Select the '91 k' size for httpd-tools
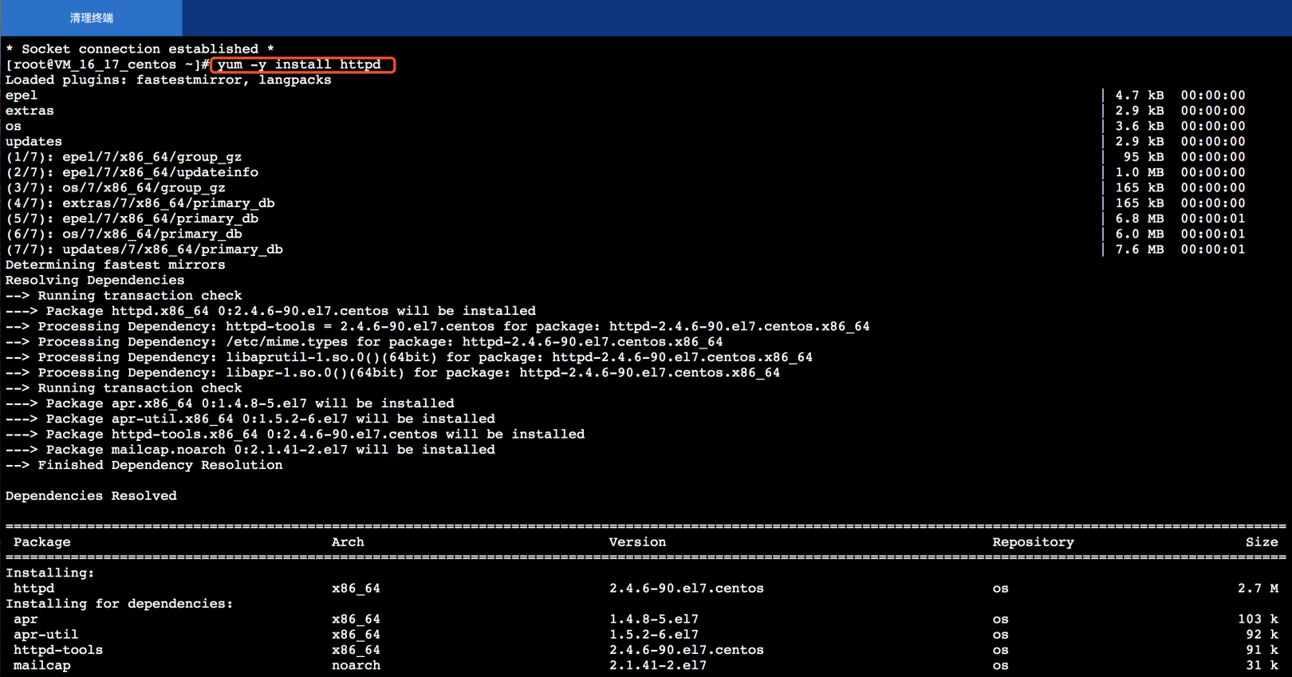Image resolution: width=1292 pixels, height=677 pixels. point(1262,650)
